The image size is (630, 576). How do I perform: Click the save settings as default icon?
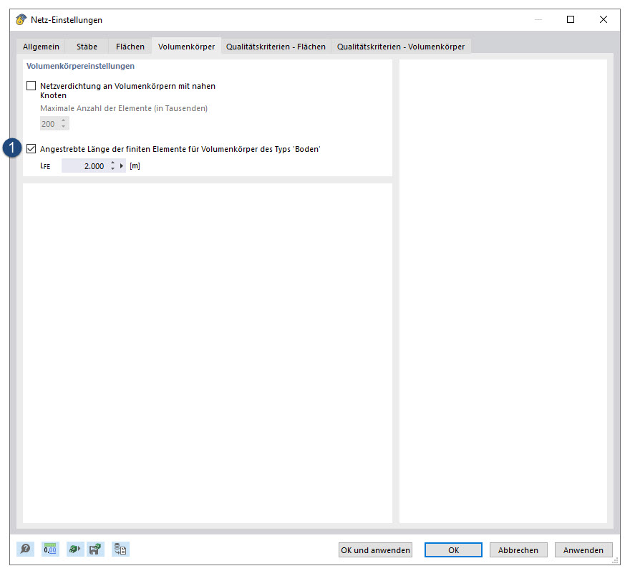pos(96,549)
